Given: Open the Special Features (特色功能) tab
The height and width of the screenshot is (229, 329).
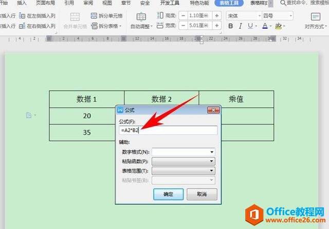Looking at the screenshot, I should point(199,3).
